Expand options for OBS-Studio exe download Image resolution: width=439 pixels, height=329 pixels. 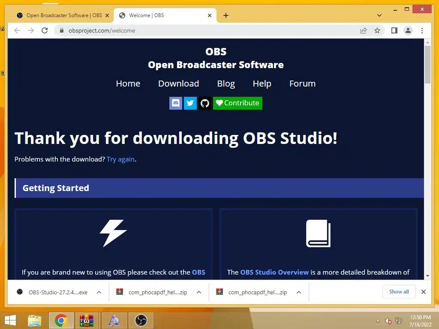(99, 292)
